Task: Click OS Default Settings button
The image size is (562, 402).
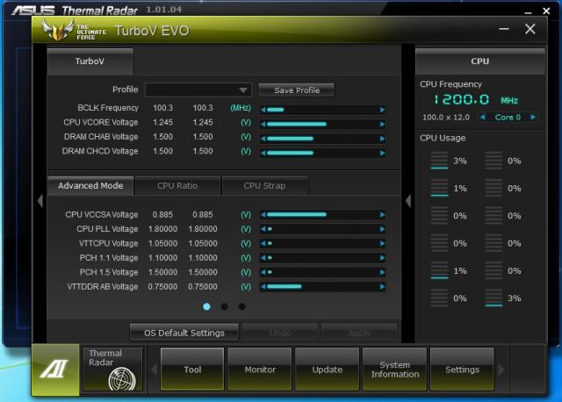Action: (184, 333)
